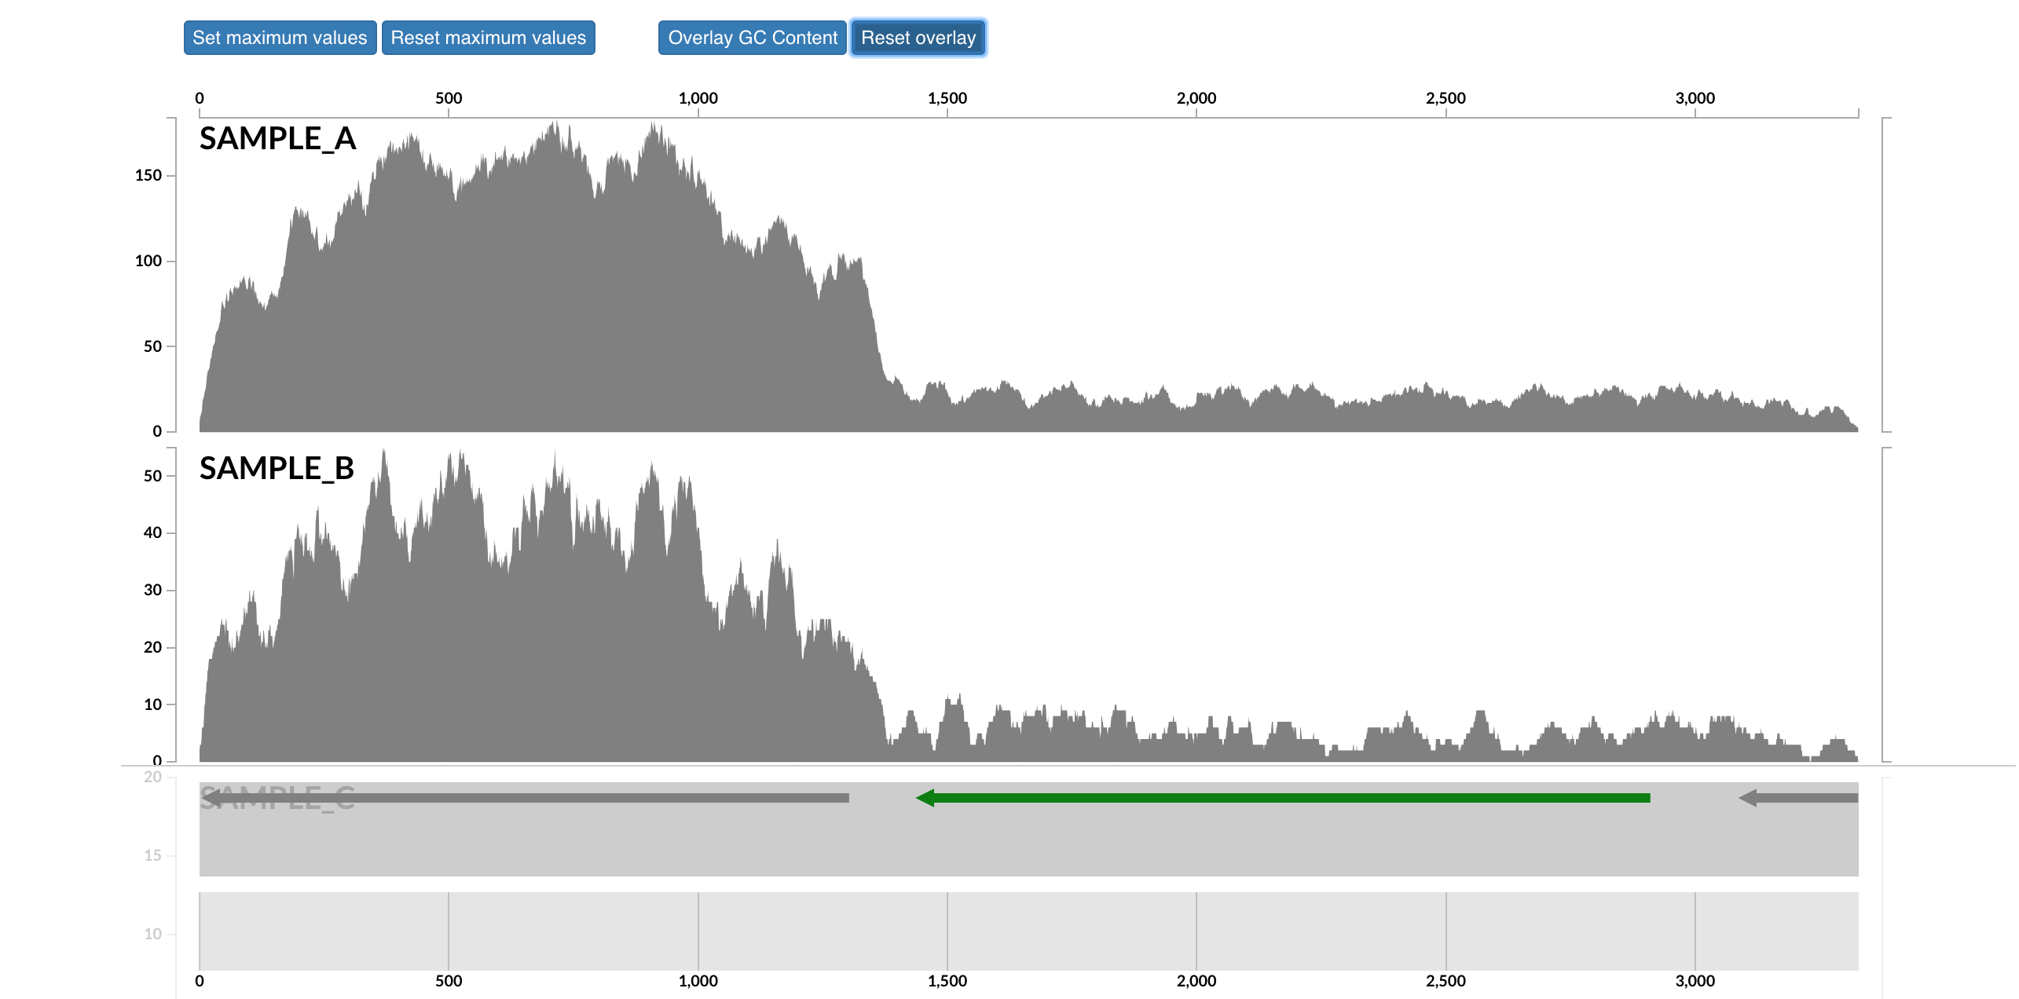Click the 1,000 tick on top axis

(698, 99)
